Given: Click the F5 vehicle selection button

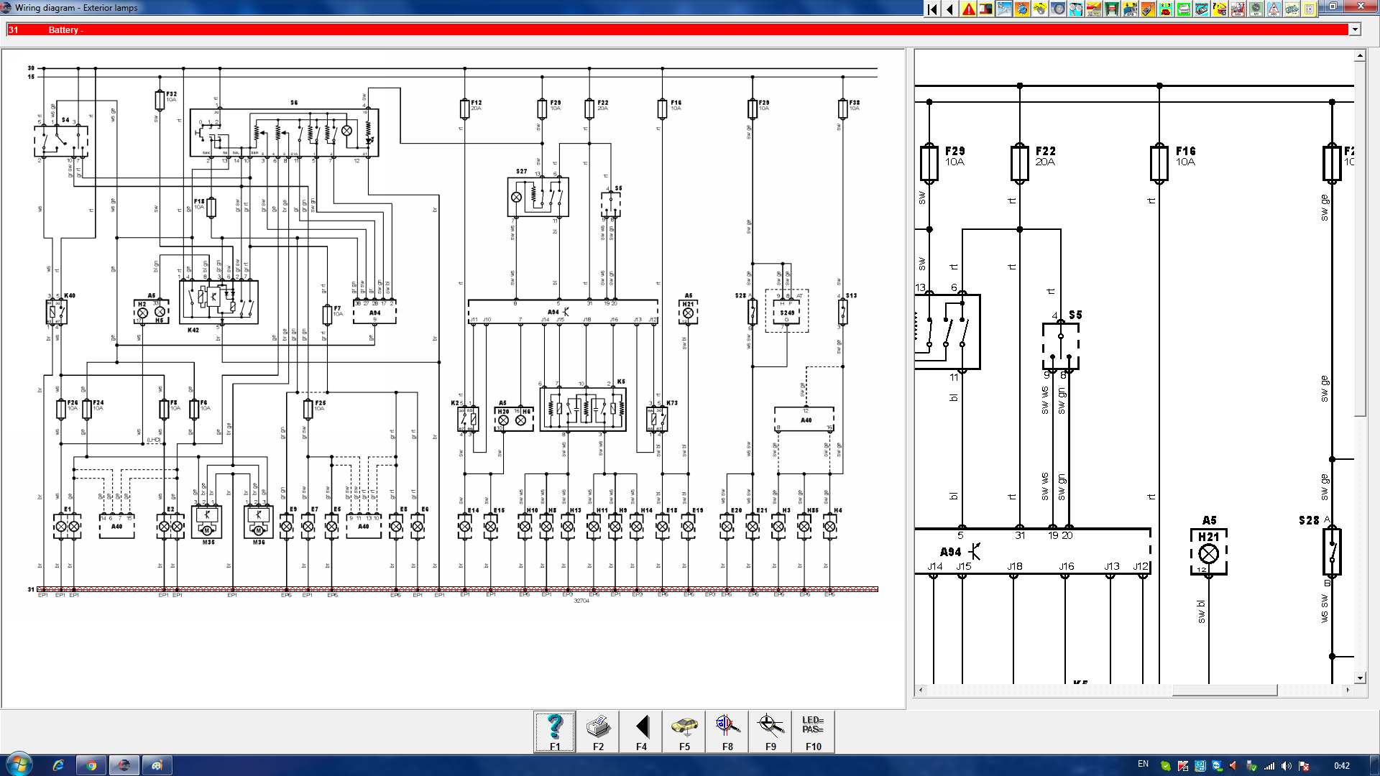Looking at the screenshot, I should pyautogui.click(x=684, y=732).
